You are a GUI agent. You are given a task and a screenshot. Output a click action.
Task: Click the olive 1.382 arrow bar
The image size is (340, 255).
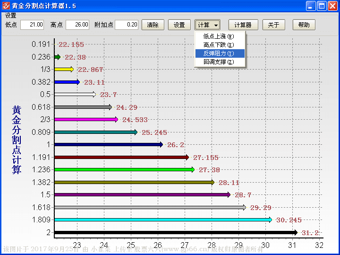pos(135,182)
